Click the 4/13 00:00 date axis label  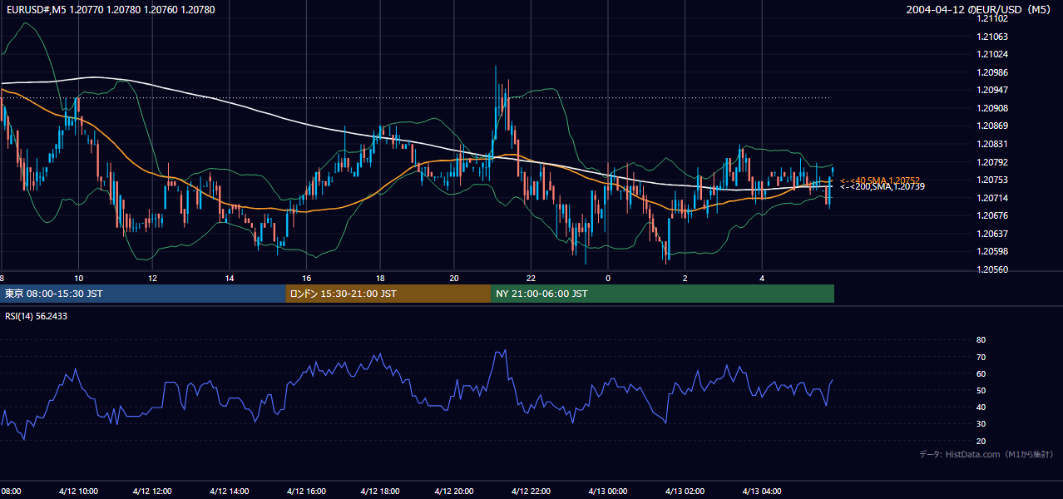(x=608, y=491)
